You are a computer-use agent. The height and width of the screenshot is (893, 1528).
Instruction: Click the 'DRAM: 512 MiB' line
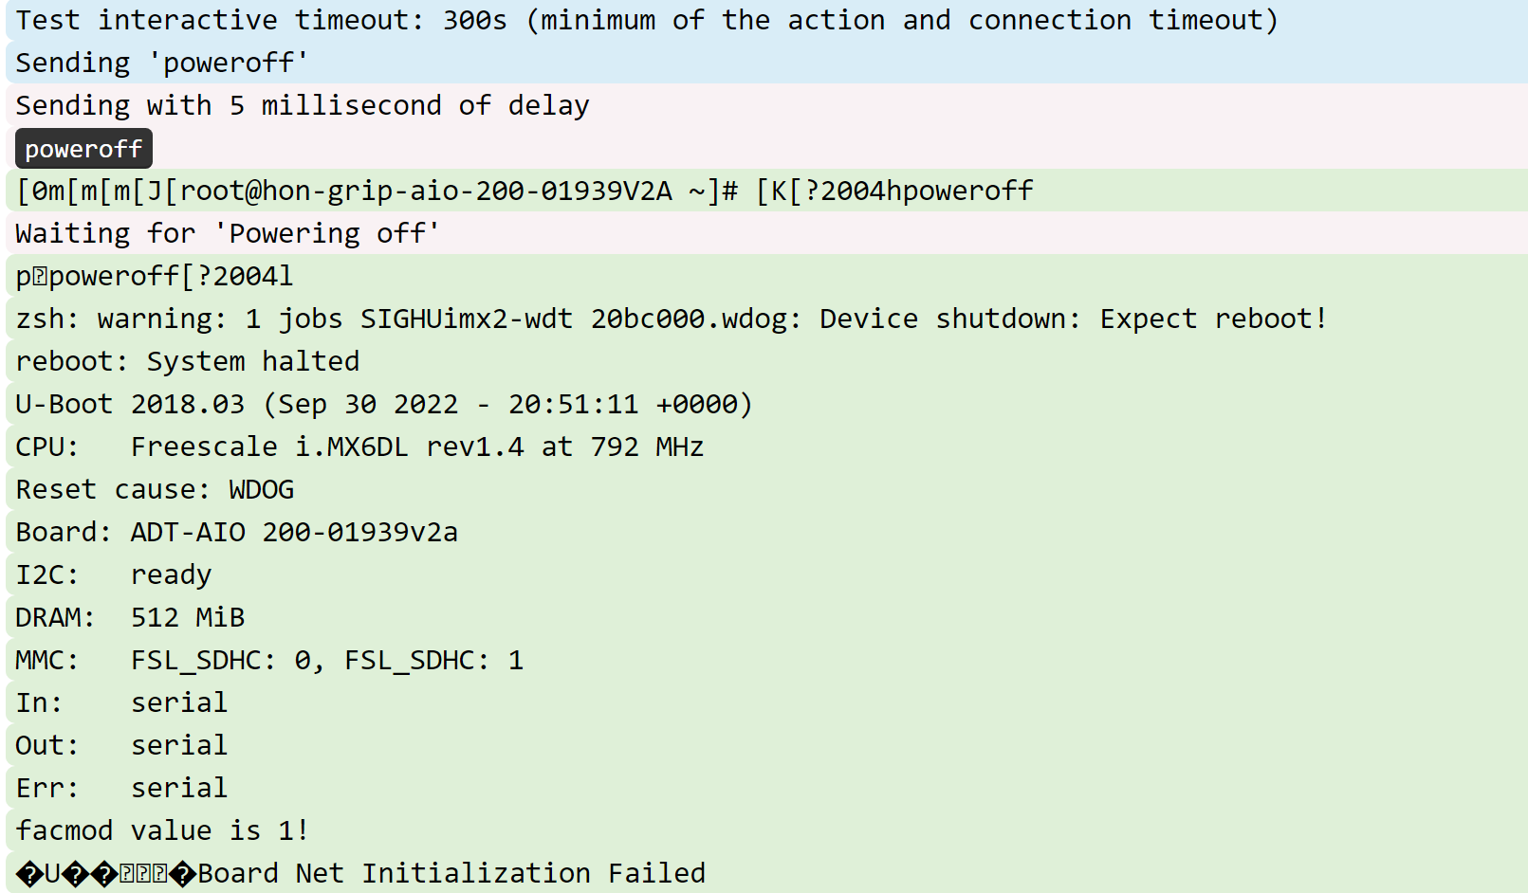(x=766, y=617)
